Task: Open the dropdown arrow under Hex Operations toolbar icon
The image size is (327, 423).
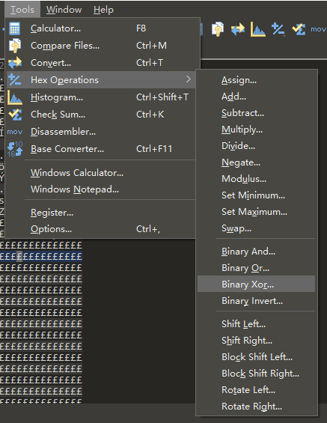Action: pyautogui.click(x=284, y=35)
